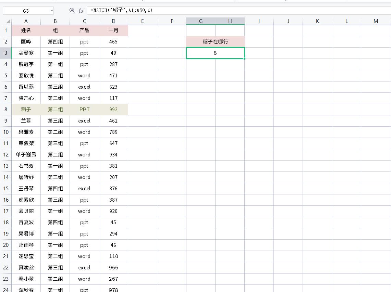
Task: Click row header 8
Action: 6,110
